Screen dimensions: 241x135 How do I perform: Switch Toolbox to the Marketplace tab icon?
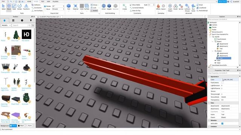click(5, 20)
